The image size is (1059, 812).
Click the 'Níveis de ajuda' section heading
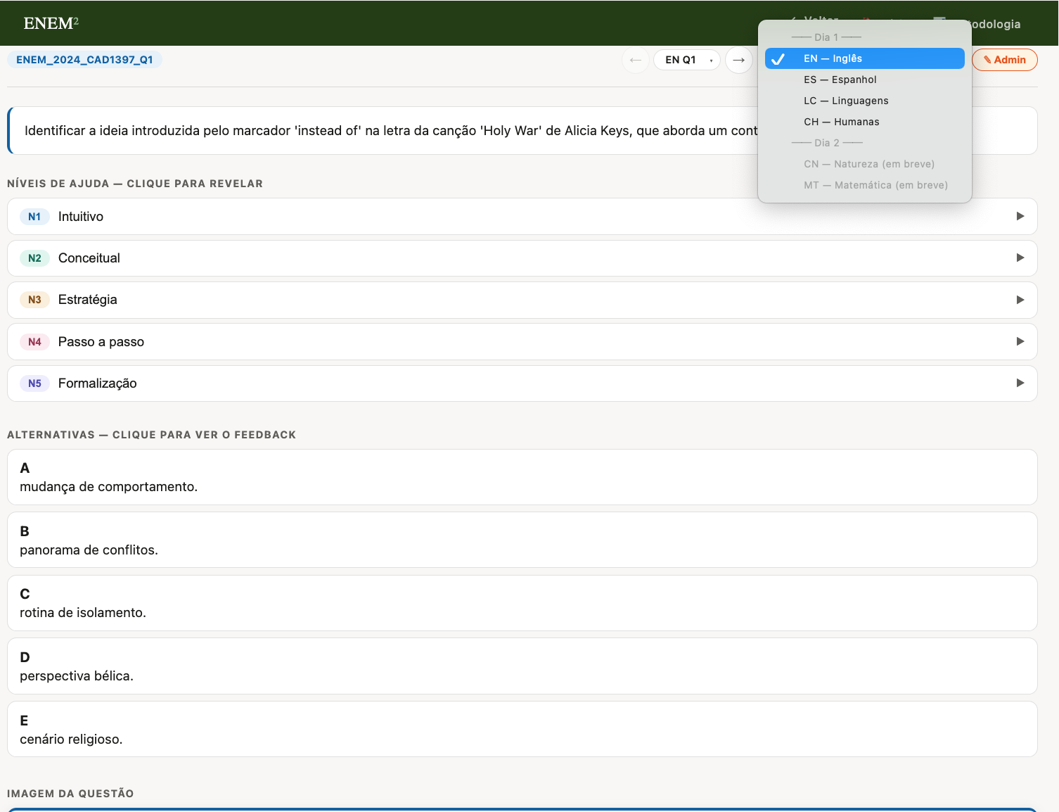pos(135,184)
